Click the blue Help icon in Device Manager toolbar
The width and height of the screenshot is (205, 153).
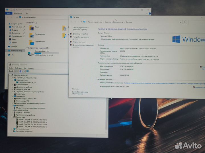coord(20,71)
